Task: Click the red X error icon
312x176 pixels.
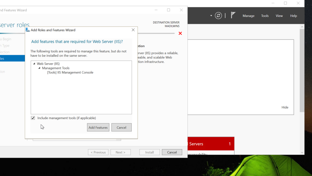Action: click(x=180, y=33)
